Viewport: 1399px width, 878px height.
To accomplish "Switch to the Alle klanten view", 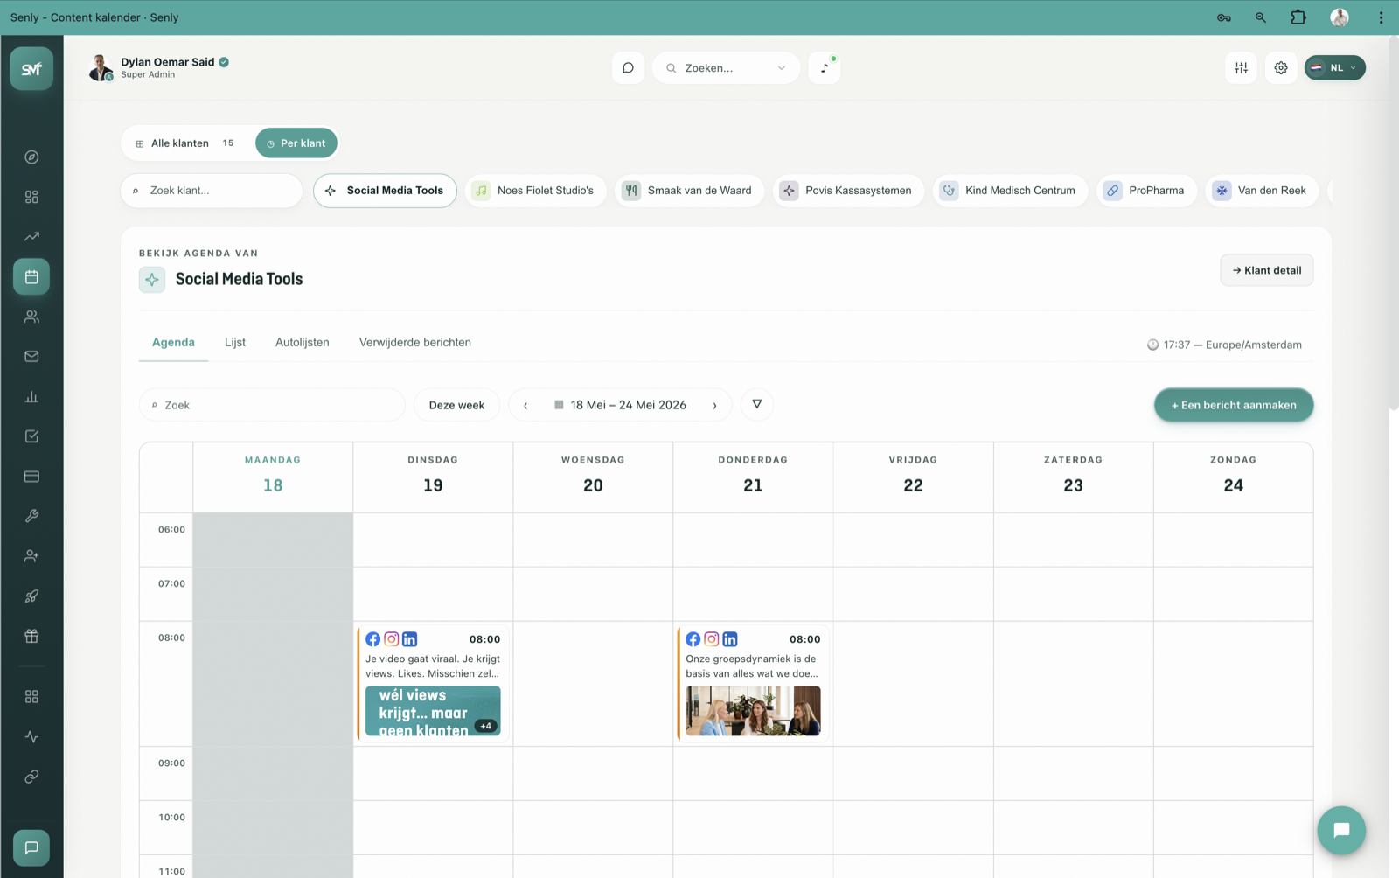I will (185, 143).
